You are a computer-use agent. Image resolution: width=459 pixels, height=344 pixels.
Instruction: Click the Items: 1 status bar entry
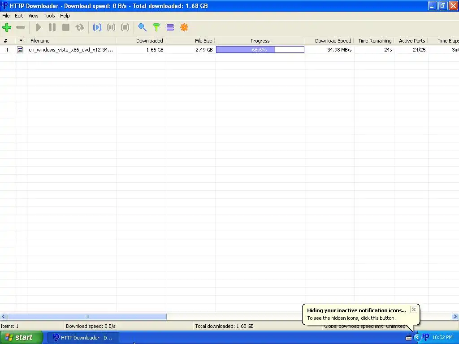[x=9, y=326]
